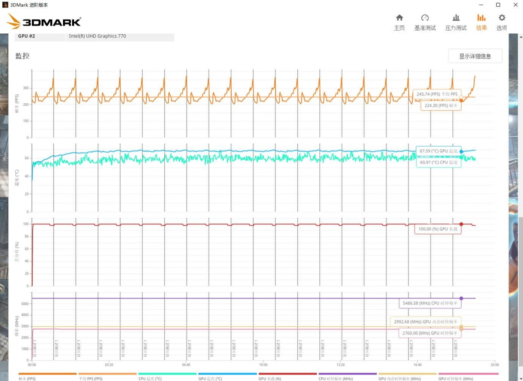The height and width of the screenshot is (381, 523).
Task: Click the 03:20 time axis label
Action: point(109,365)
